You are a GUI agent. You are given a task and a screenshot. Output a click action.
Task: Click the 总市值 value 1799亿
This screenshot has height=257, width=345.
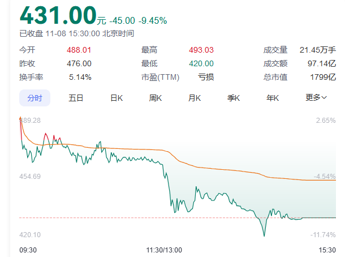[323, 77]
